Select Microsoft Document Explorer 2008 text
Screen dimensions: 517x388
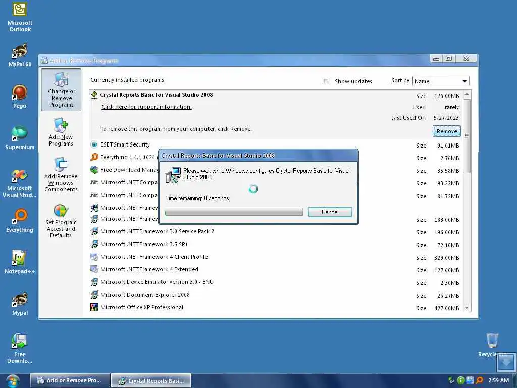click(145, 295)
